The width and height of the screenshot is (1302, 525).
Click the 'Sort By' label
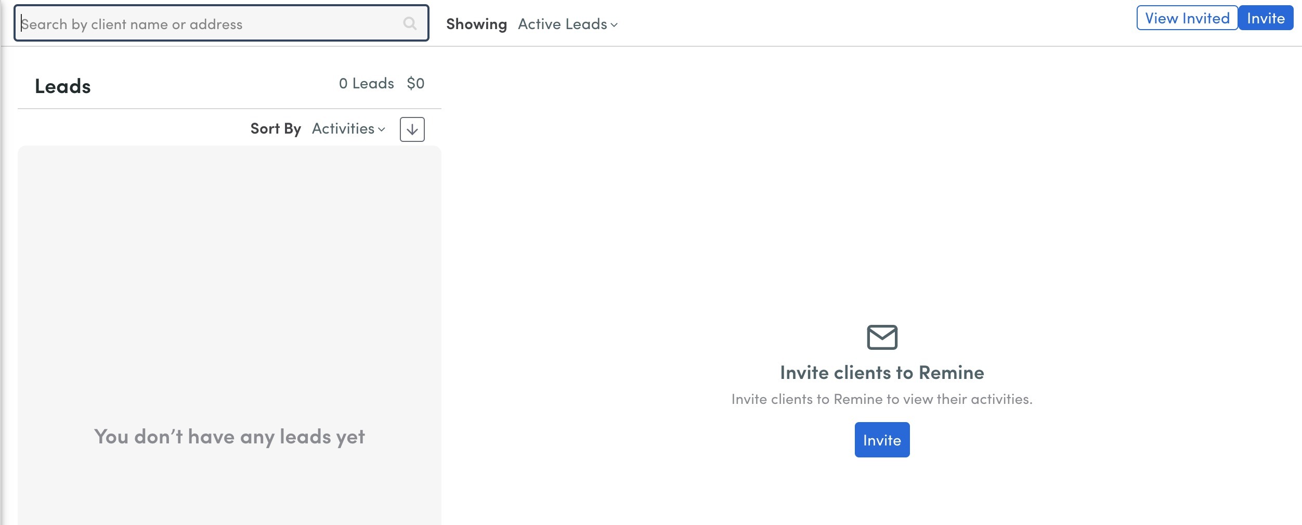point(276,129)
